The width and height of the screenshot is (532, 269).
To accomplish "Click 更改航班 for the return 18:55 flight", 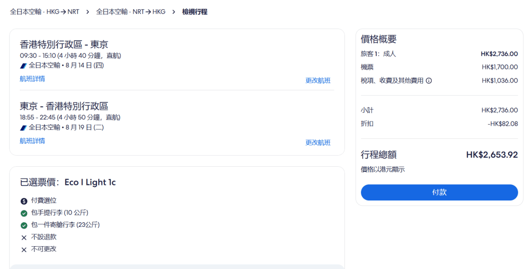I will tap(318, 143).
